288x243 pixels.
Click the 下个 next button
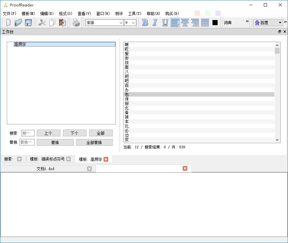[x=75, y=133]
